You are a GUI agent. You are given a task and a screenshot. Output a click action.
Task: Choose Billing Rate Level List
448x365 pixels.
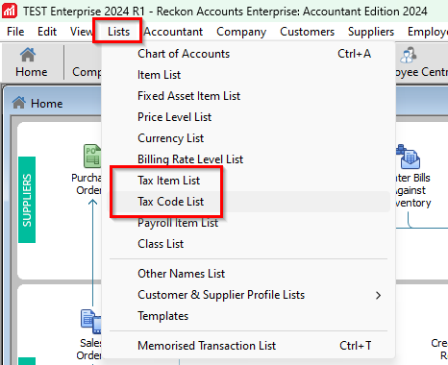[249, 159]
